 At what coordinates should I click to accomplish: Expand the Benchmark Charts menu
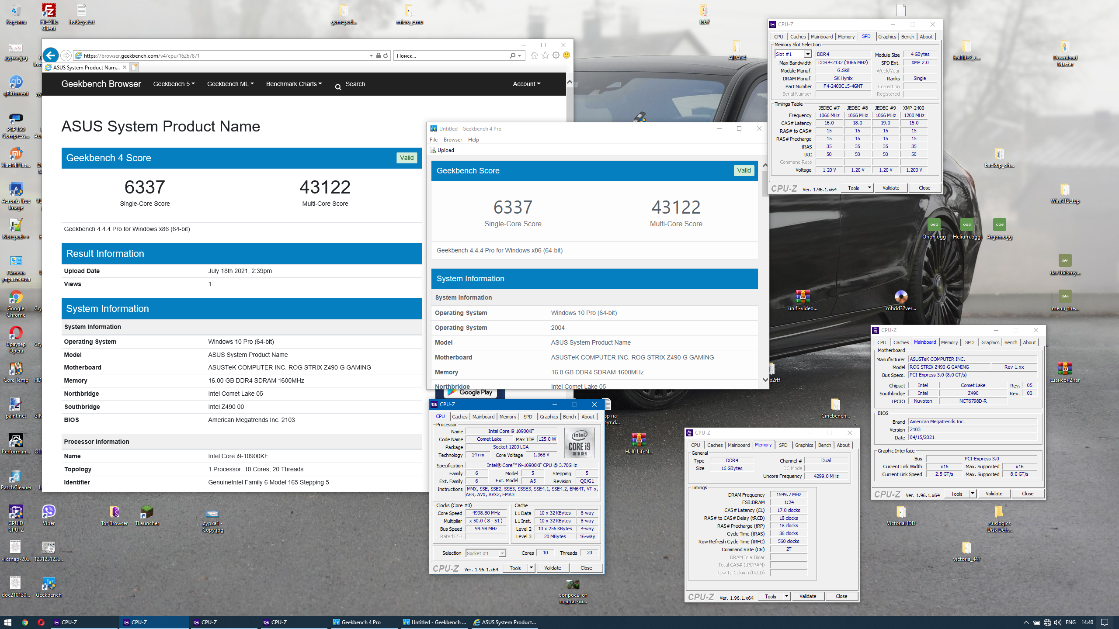click(x=294, y=84)
